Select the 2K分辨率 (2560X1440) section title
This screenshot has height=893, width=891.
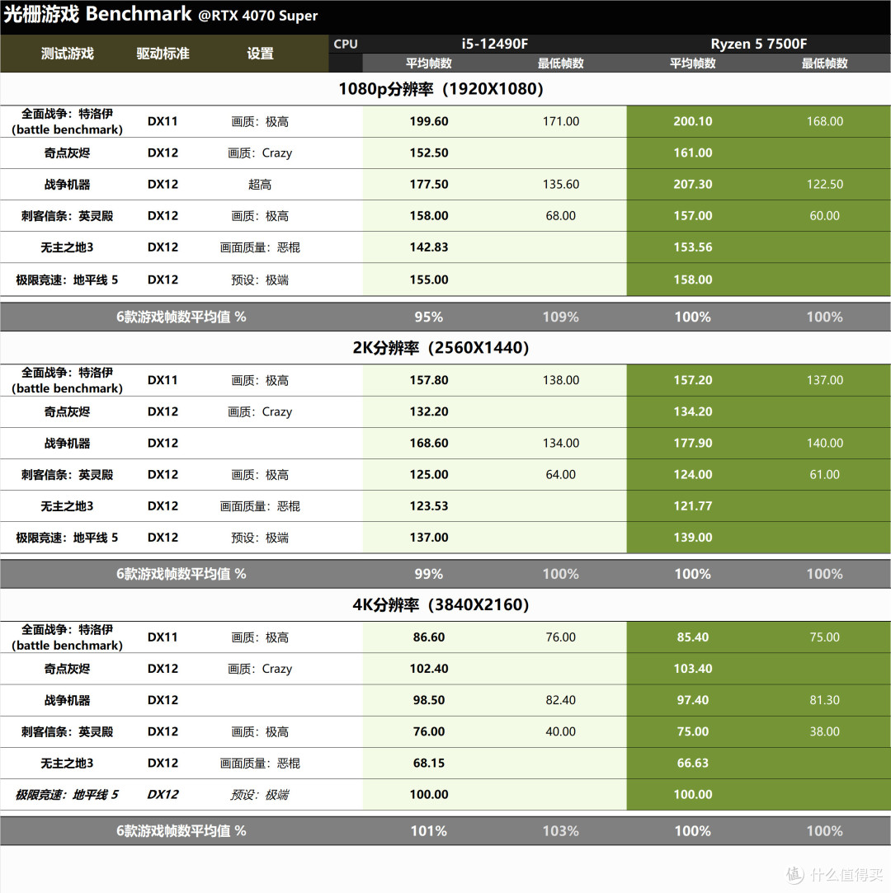[441, 347]
